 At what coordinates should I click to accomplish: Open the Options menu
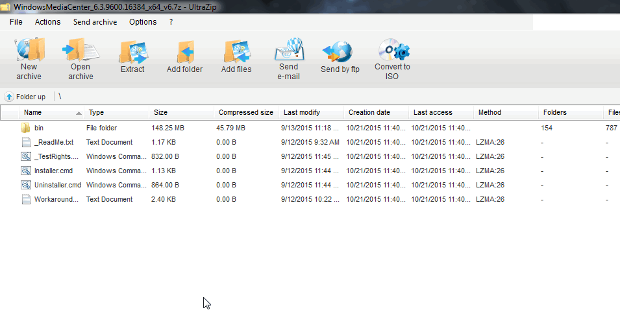pyautogui.click(x=143, y=22)
